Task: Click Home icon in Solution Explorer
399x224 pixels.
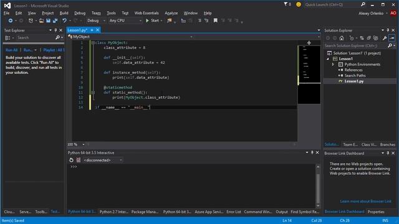Action: [x=342, y=38]
